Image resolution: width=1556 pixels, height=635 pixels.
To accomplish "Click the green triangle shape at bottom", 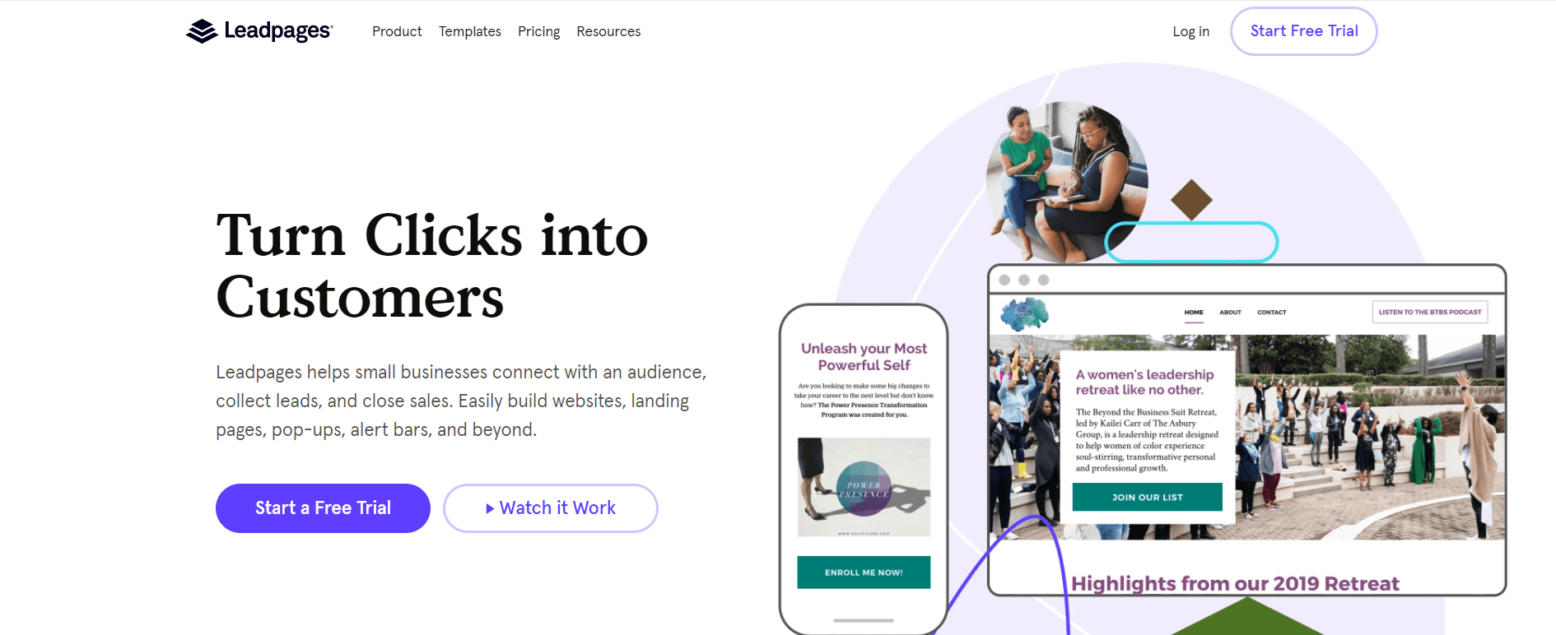I will [x=1247, y=616].
